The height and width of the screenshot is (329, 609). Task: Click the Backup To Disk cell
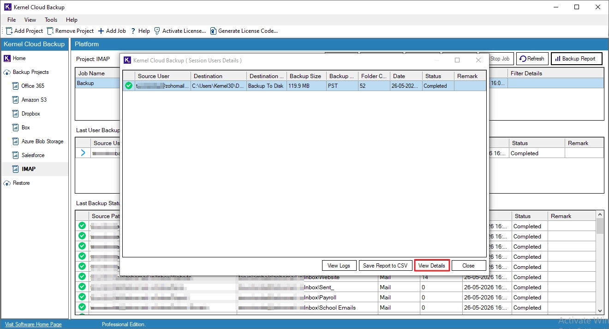[267, 86]
